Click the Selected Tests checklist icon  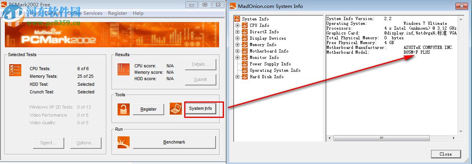pos(15,70)
